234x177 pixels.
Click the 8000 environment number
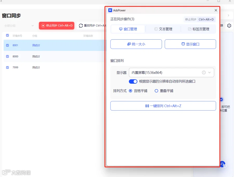click(15, 56)
